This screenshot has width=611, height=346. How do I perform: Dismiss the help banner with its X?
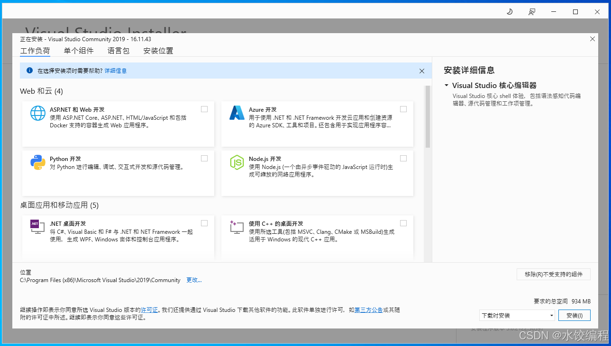[x=422, y=71]
